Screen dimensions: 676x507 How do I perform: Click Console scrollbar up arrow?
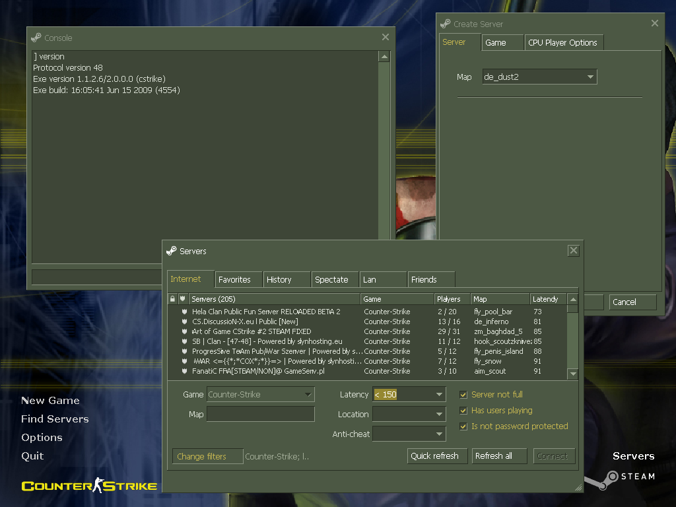384,57
